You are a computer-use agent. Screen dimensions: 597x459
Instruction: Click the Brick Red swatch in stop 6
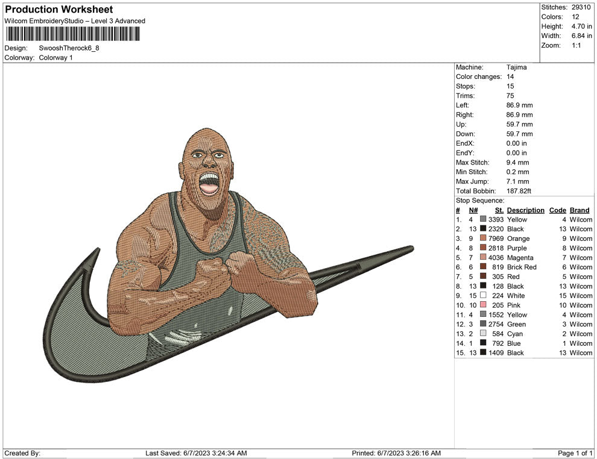click(483, 267)
